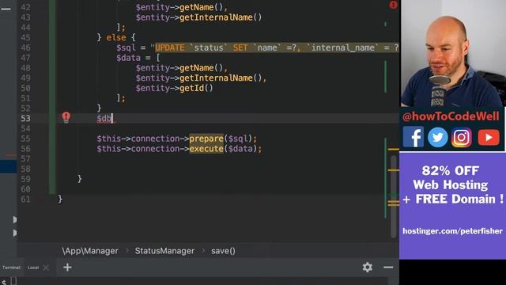Click line number 53 in gutter
506x285 pixels.
[x=25, y=118]
